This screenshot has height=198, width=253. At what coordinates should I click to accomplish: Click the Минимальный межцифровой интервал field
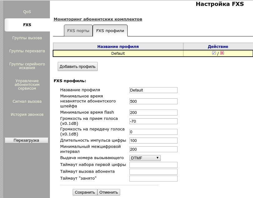pos(153,149)
